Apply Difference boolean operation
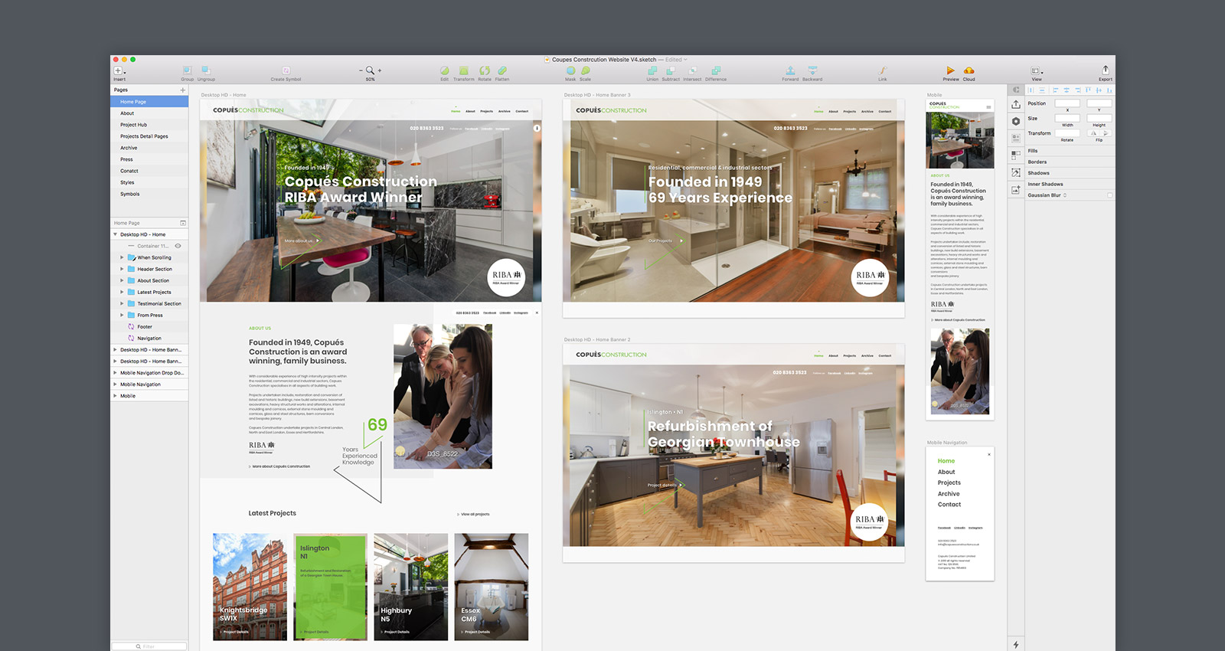Image resolution: width=1225 pixels, height=651 pixels. click(x=716, y=70)
